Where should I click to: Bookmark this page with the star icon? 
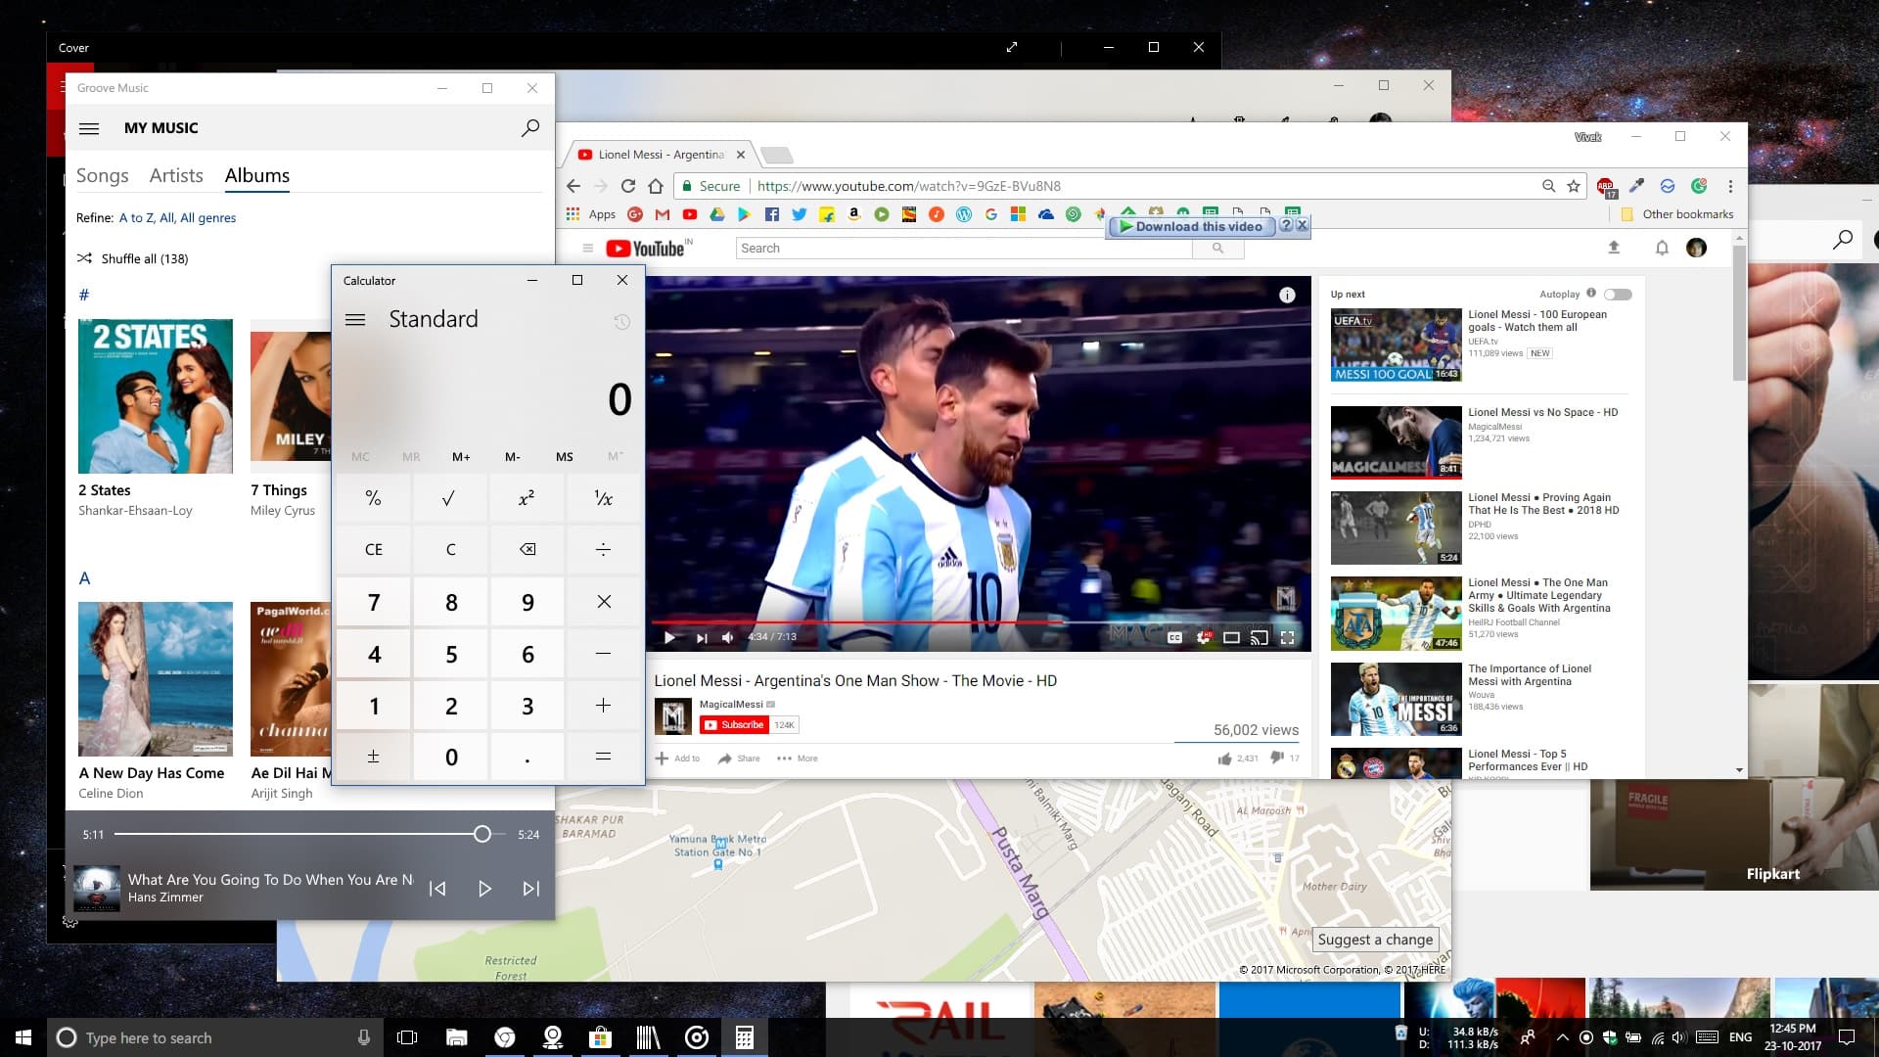pos(1574,186)
